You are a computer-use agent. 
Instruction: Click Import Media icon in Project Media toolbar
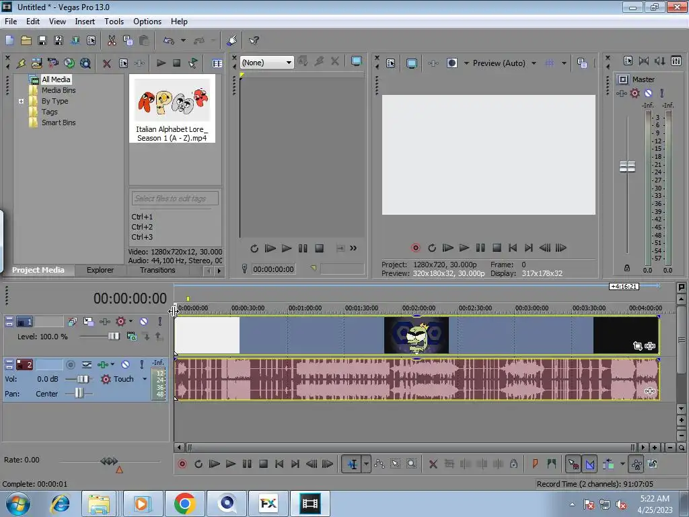coord(37,63)
